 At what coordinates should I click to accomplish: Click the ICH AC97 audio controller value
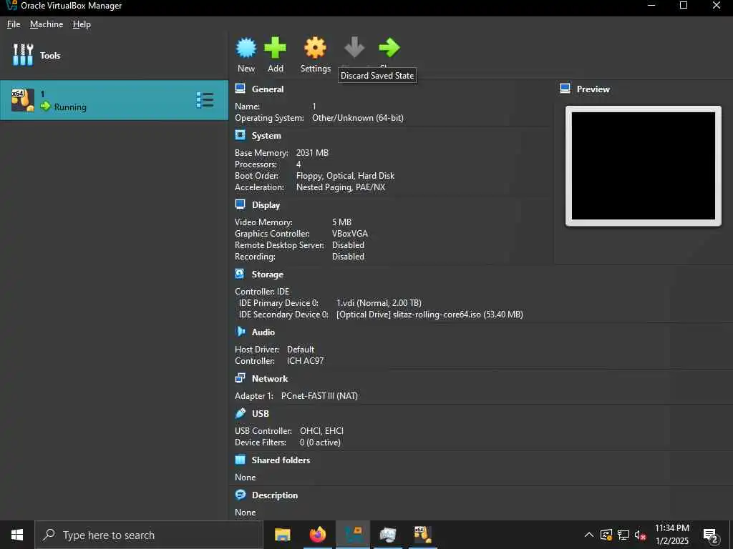[305, 361]
